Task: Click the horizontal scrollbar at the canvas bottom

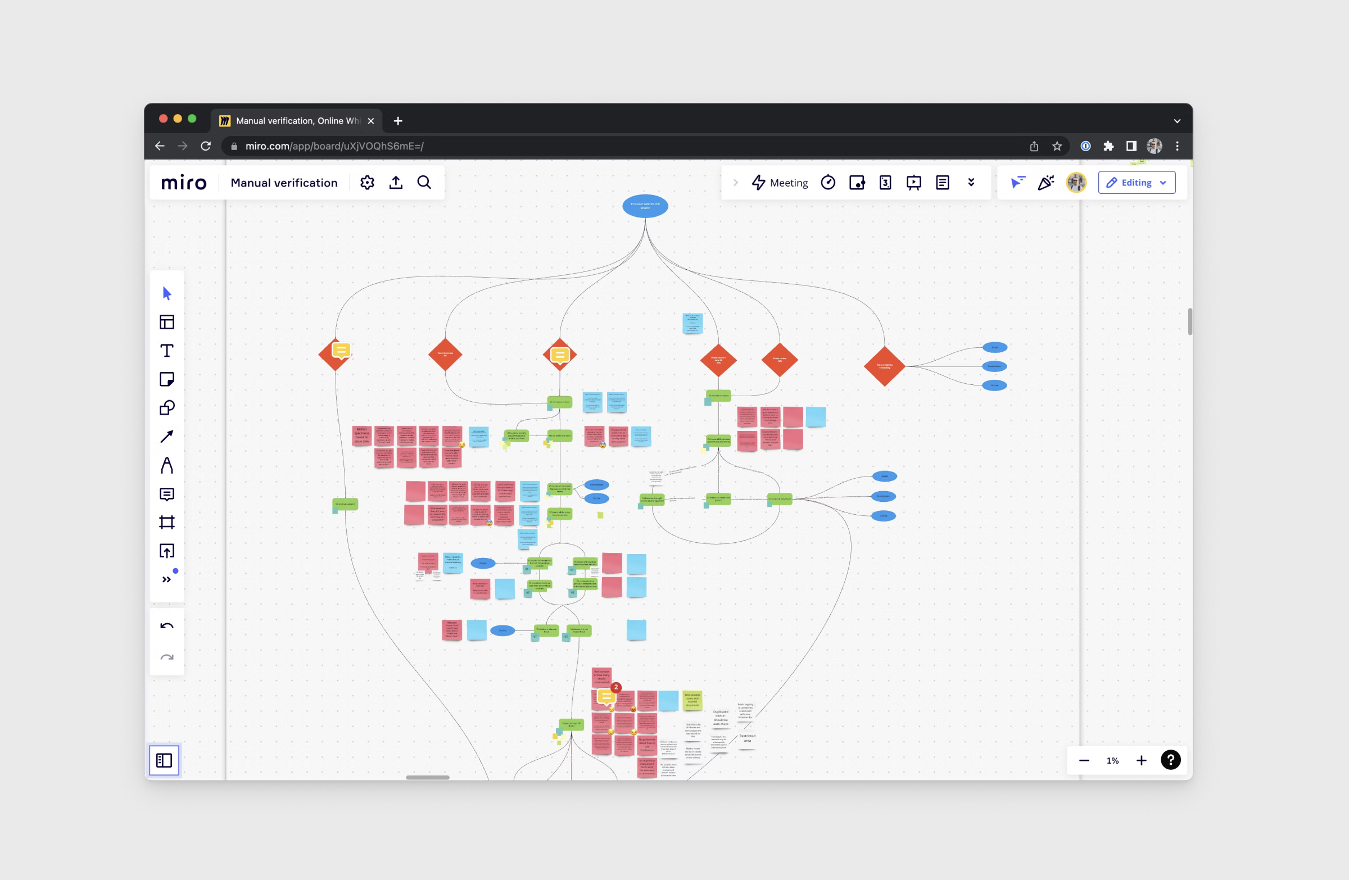Action: [427, 777]
